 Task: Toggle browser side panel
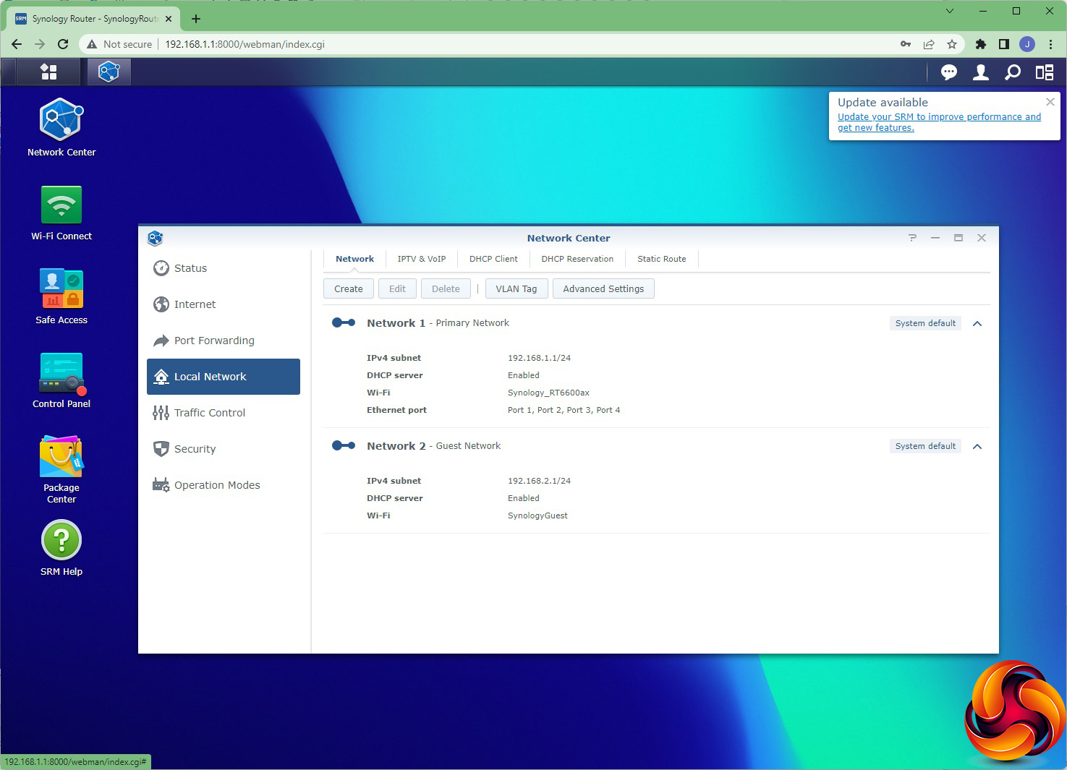1003,44
